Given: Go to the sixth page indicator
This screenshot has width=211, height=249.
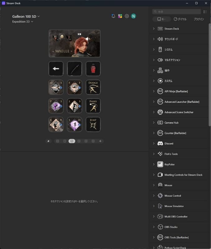Looking at the screenshot, I should pos(93,141).
